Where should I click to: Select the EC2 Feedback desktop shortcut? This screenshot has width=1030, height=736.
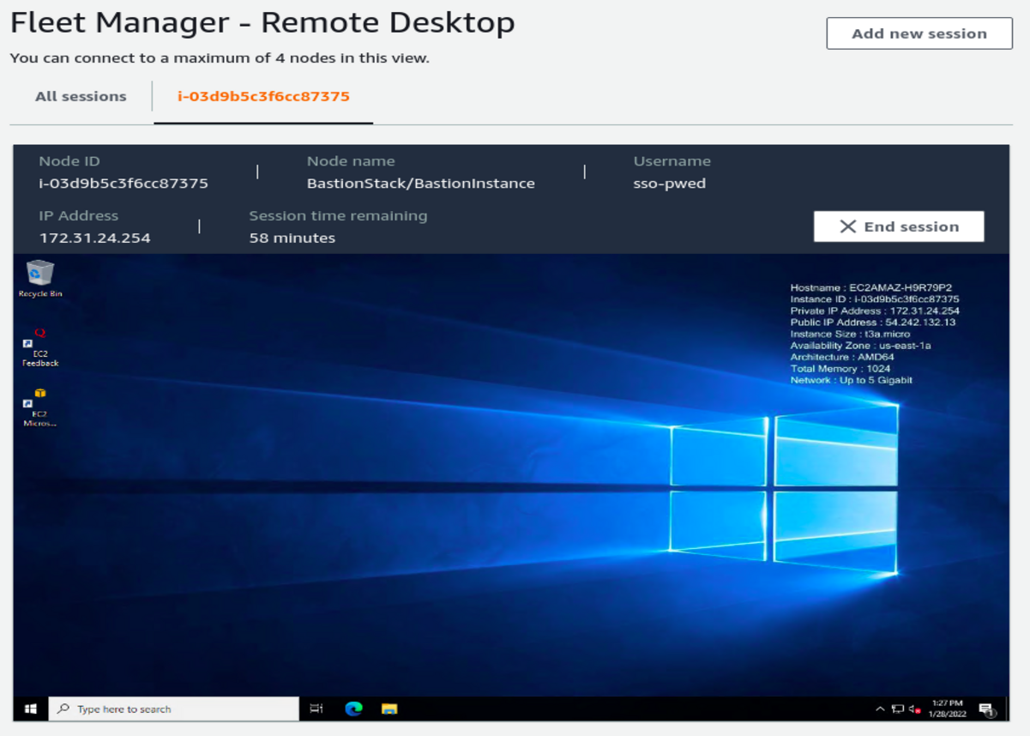coord(39,347)
